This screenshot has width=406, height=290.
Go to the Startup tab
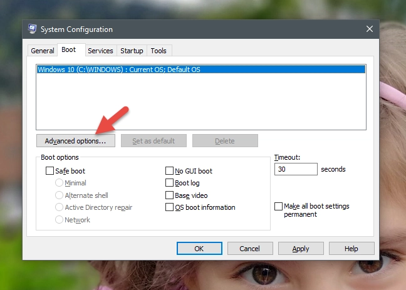[132, 51]
